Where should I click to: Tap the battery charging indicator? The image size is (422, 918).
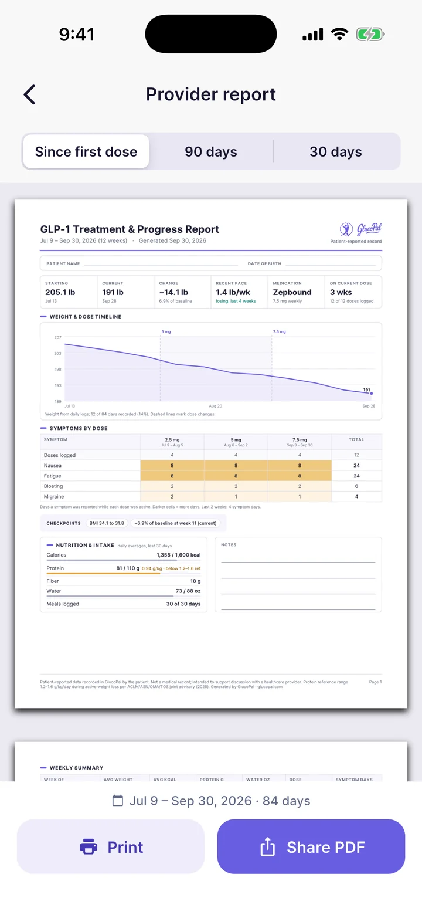tap(370, 35)
